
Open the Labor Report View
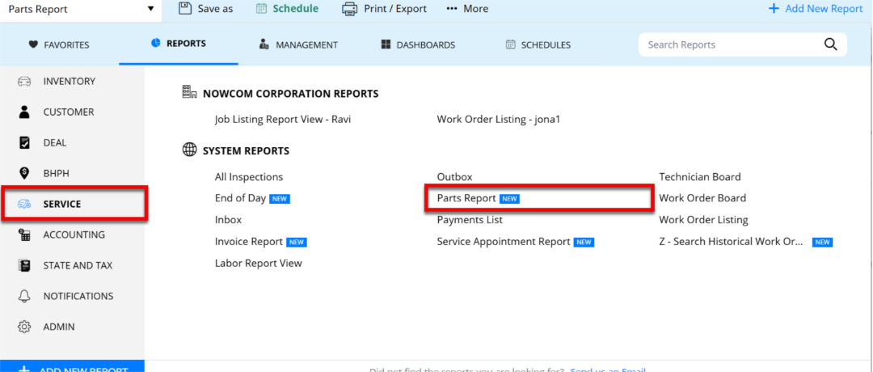click(259, 263)
